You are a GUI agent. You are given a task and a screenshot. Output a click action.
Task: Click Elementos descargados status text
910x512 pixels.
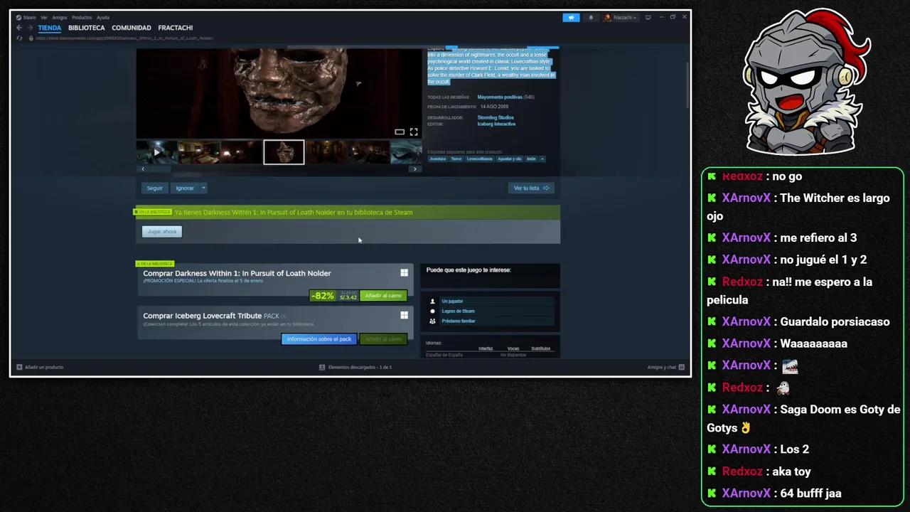360,367
